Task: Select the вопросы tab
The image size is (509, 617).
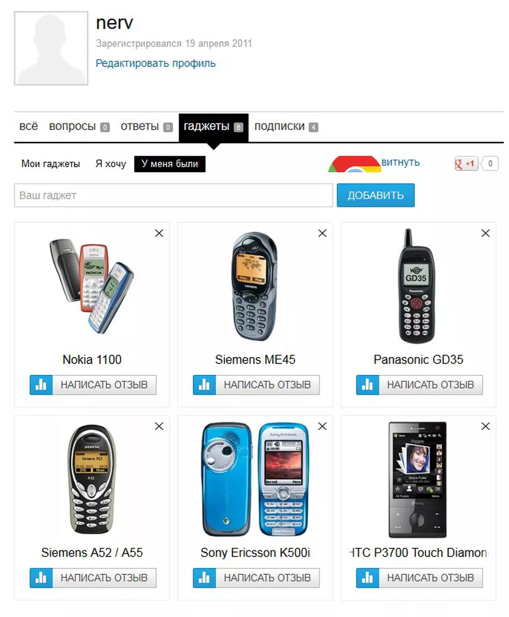Action: point(79,127)
